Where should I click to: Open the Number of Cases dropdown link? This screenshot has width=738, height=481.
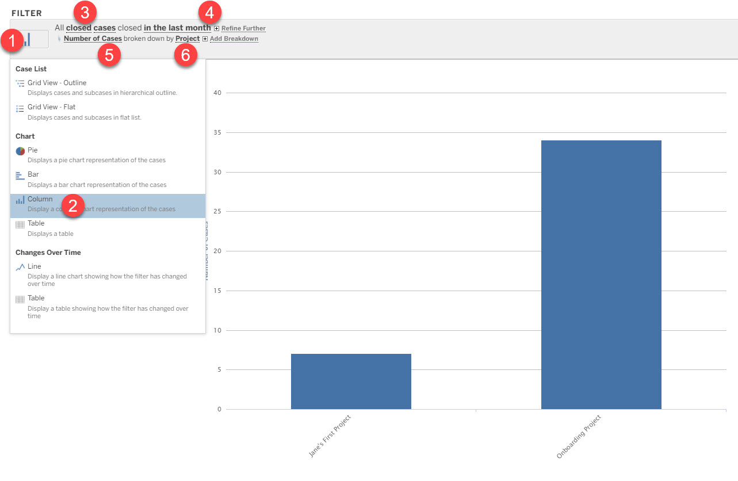tap(93, 39)
